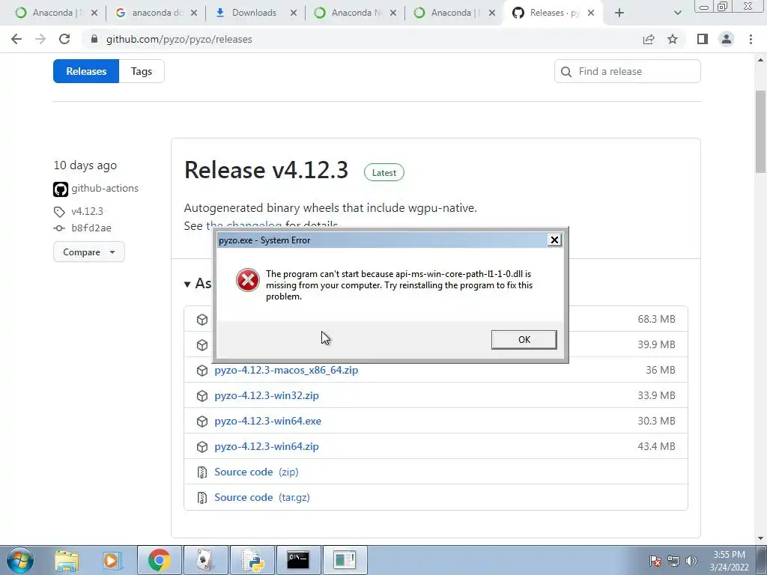767x575 pixels.
Task: Click the Action Center flag icon
Action: (x=655, y=561)
